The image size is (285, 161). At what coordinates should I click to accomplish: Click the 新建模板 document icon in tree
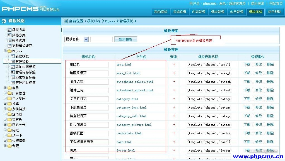[13, 56]
